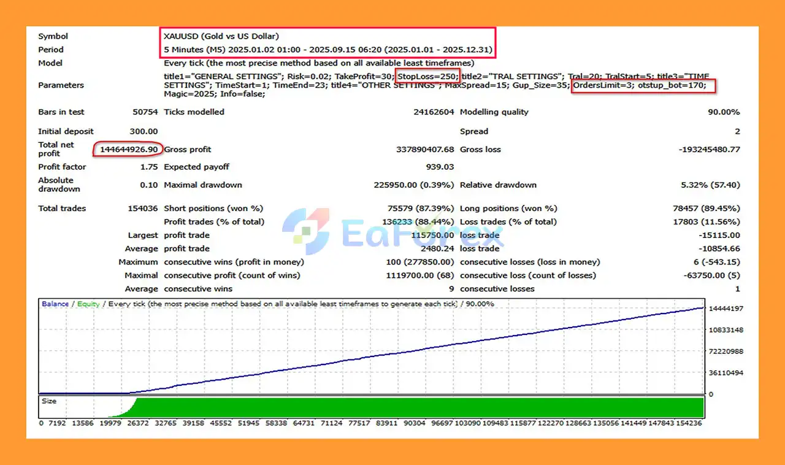Click the Equity legend label

click(88, 304)
